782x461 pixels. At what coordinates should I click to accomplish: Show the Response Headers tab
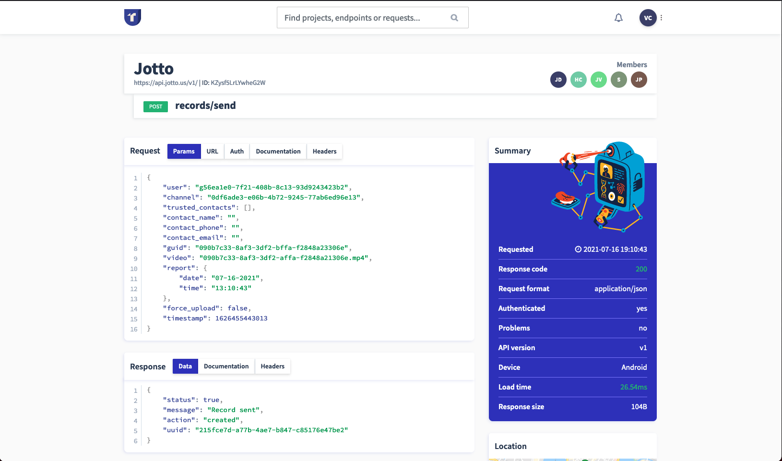tap(273, 366)
